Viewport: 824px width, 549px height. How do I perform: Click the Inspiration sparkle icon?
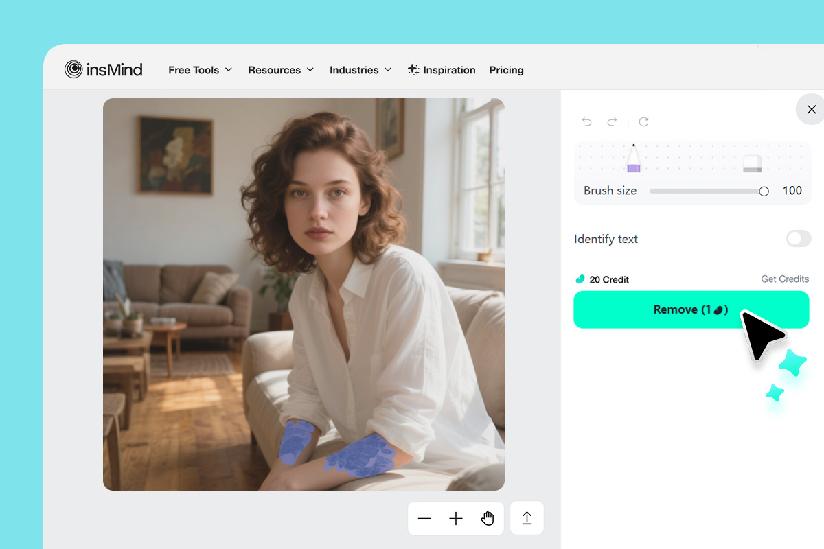tap(413, 69)
